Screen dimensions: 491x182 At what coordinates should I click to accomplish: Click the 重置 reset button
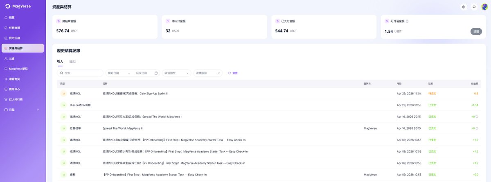(233, 73)
